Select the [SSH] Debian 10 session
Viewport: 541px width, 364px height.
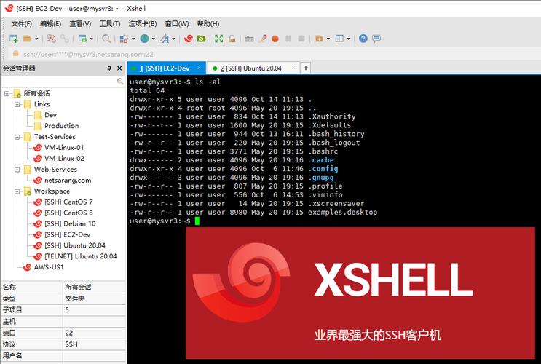pyautogui.click(x=70, y=224)
